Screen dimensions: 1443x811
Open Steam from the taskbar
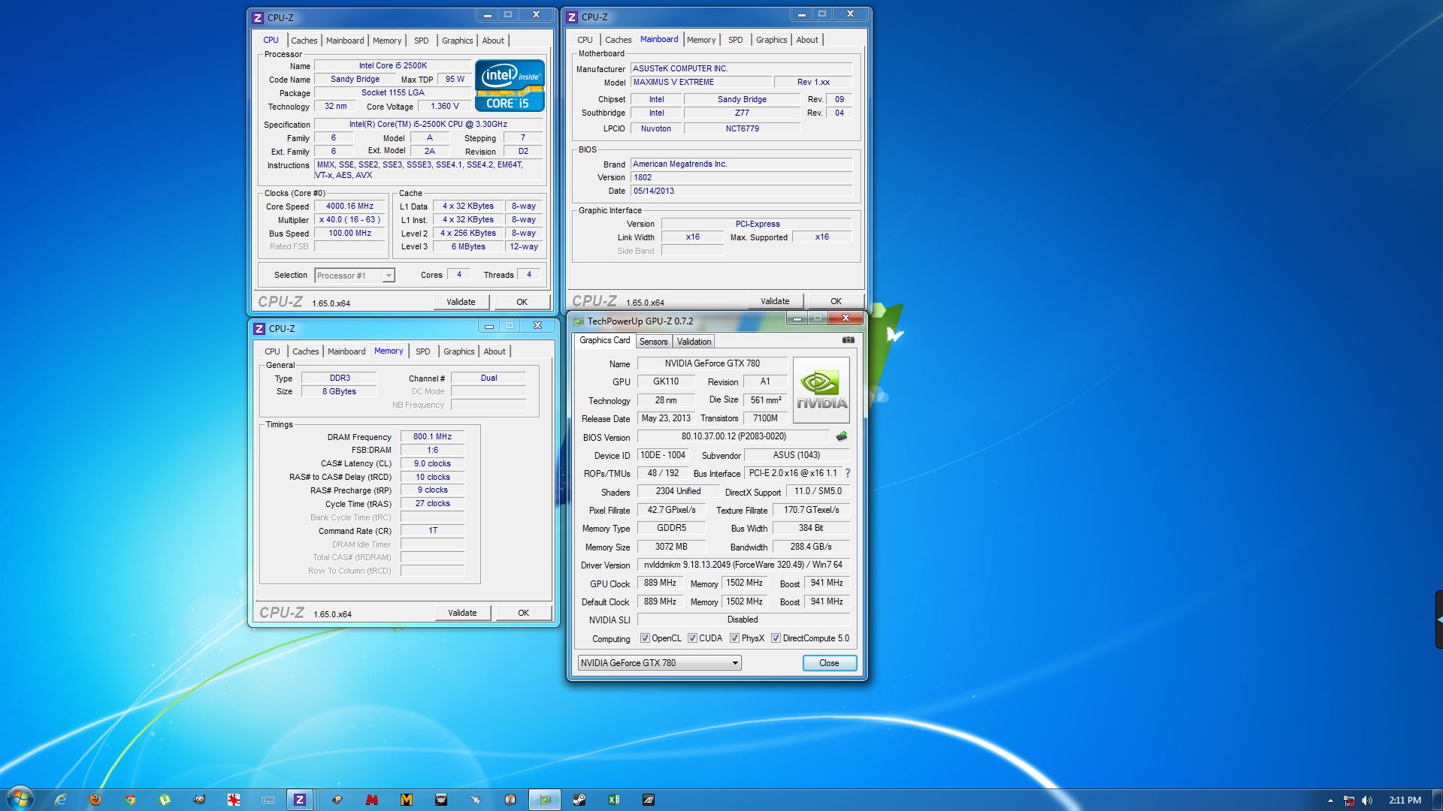(579, 800)
